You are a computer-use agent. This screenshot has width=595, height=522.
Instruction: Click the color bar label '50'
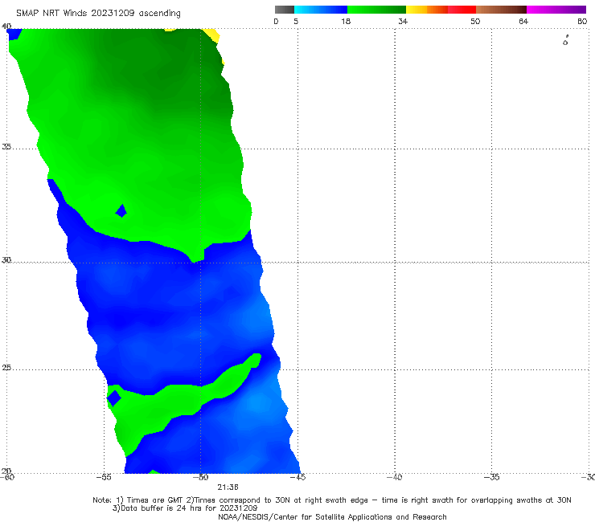(475, 21)
